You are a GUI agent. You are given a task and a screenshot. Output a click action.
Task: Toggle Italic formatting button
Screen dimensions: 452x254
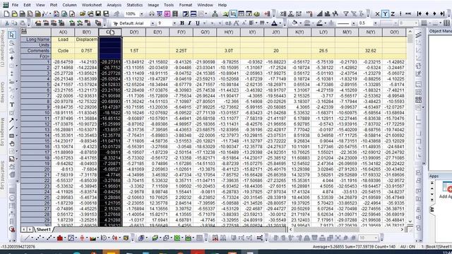[x=190, y=23]
